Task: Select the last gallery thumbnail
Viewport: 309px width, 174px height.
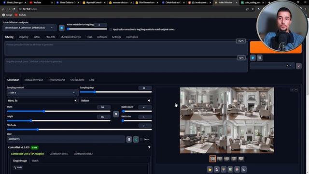Action: (x=241, y=159)
